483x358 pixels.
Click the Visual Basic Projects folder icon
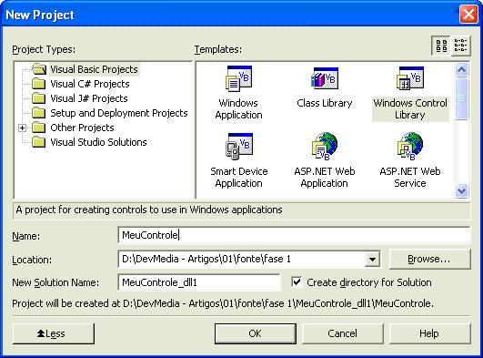39,69
